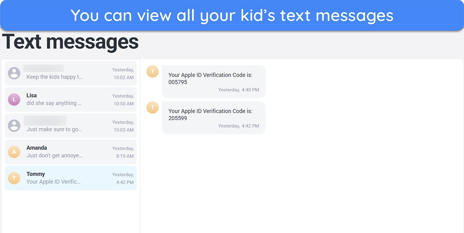
Task: Click 'did she say anything' preview text
Action: tap(54, 103)
